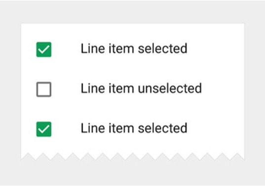Image resolution: width=265 pixels, height=186 pixels.
Task: Click the bottom 'Line item selected' label text
Action: tap(134, 128)
